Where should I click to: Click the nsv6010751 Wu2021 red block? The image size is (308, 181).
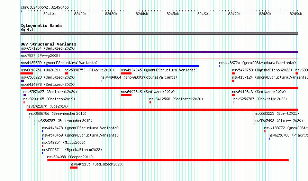tap(27, 73)
